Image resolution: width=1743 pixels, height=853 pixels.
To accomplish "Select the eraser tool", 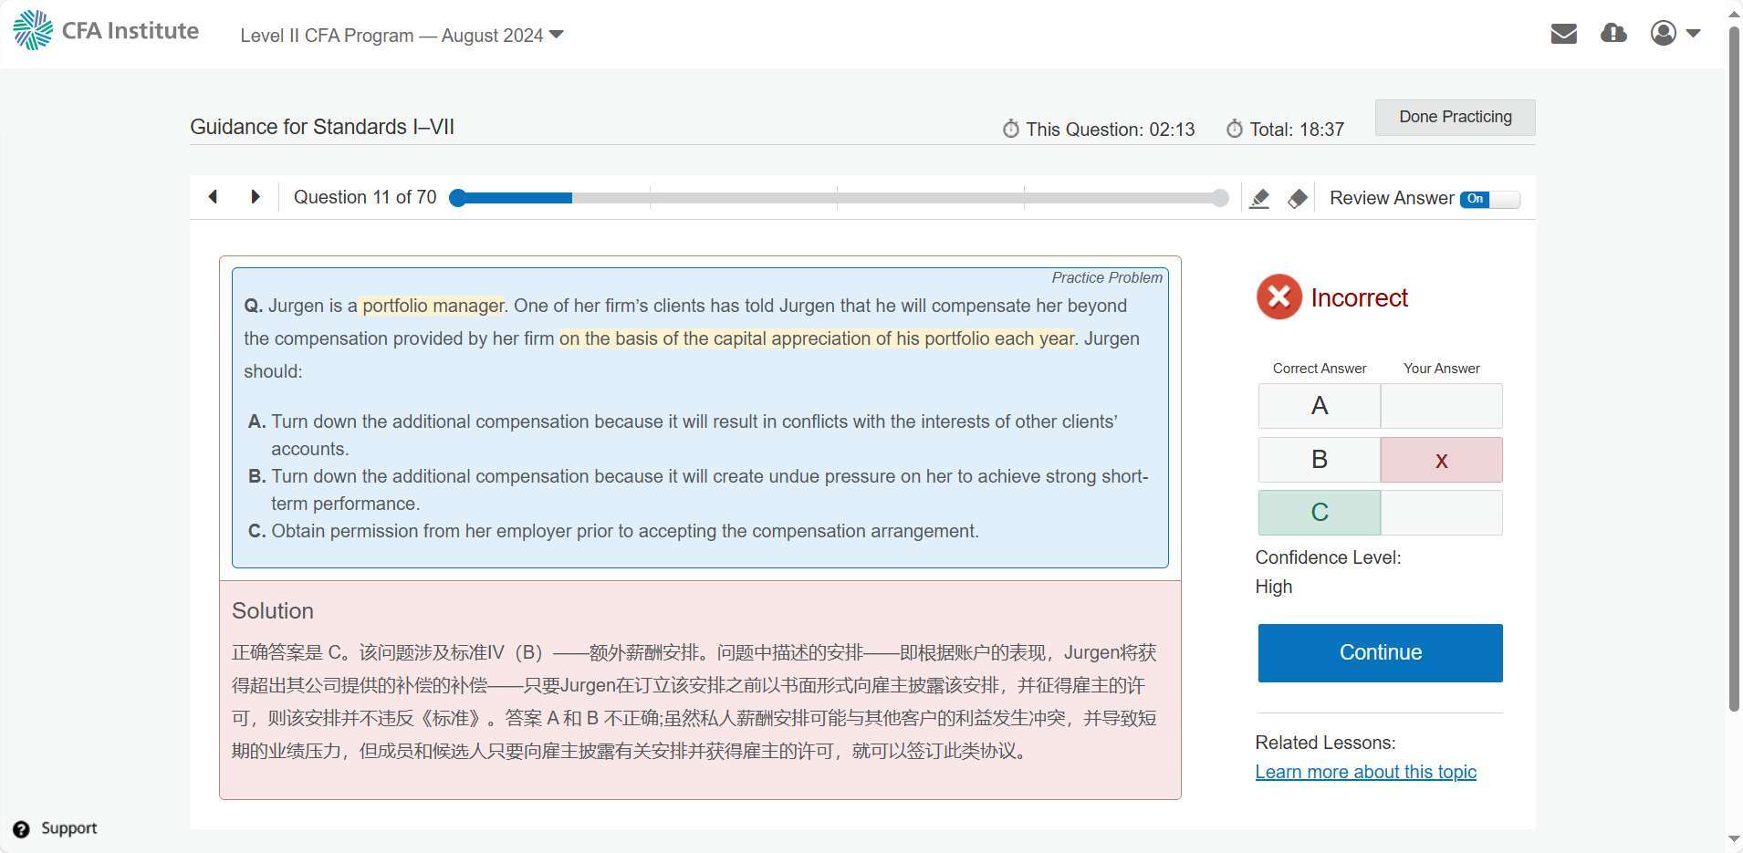I will tap(1297, 198).
